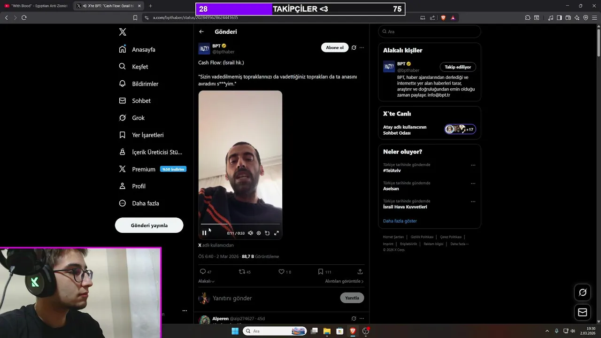Screen dimensions: 601x338
Task: Click Alıntıları görüntüle link
Action: [344, 281]
